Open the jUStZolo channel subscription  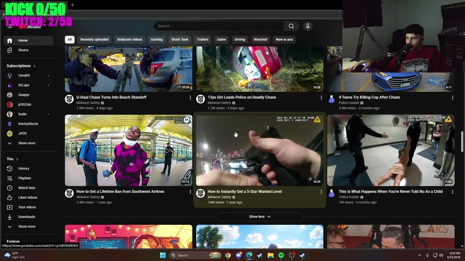click(28, 104)
